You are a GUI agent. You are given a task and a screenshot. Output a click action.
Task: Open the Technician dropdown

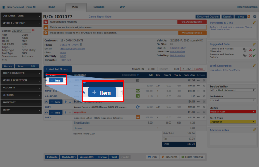coord(233,100)
